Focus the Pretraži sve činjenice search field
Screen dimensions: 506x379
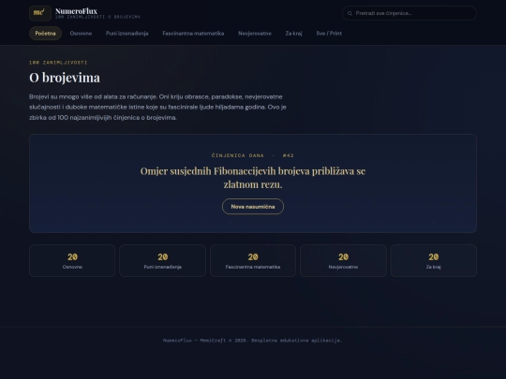409,13
